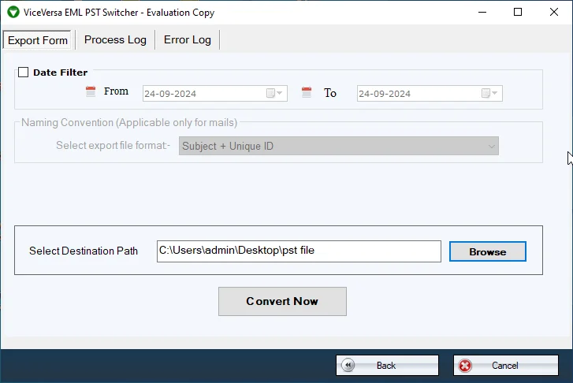Click the red calendar icon beside To
The image size is (573, 383).
pos(307,92)
